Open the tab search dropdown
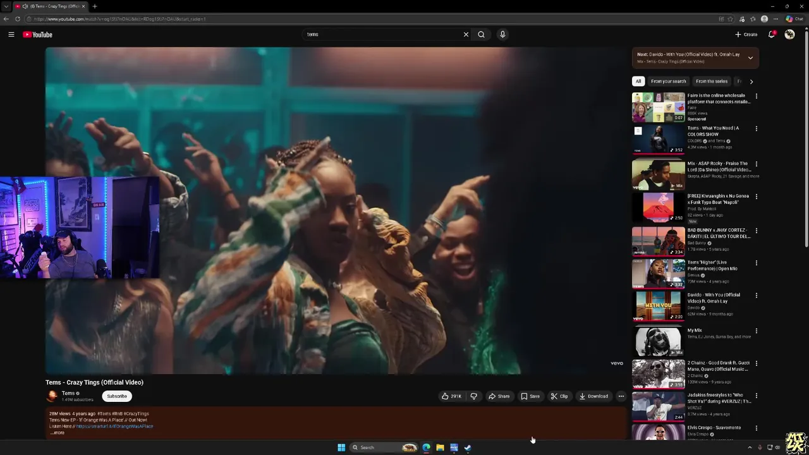Image resolution: width=809 pixels, height=455 pixels. tap(6, 6)
